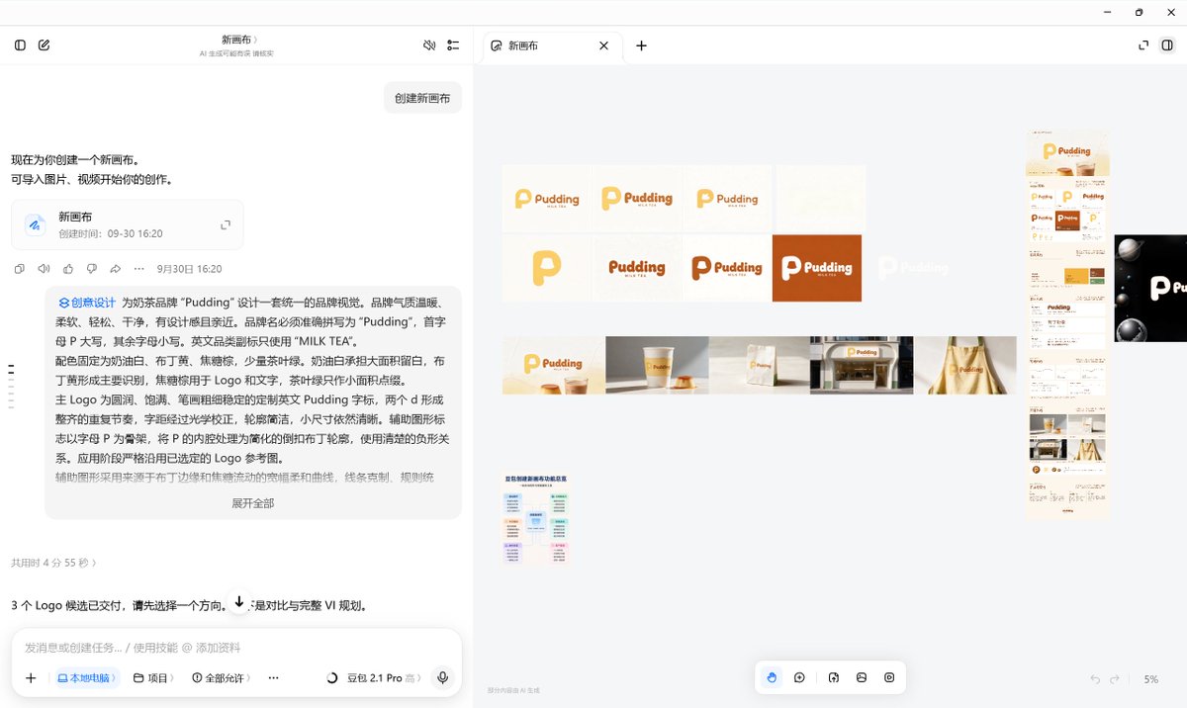Close the 新画布 canvas tab
The width and height of the screenshot is (1187, 708).
[x=603, y=45]
